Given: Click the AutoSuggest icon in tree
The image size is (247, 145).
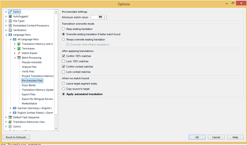Looking at the screenshot, I should (x=10, y=16).
